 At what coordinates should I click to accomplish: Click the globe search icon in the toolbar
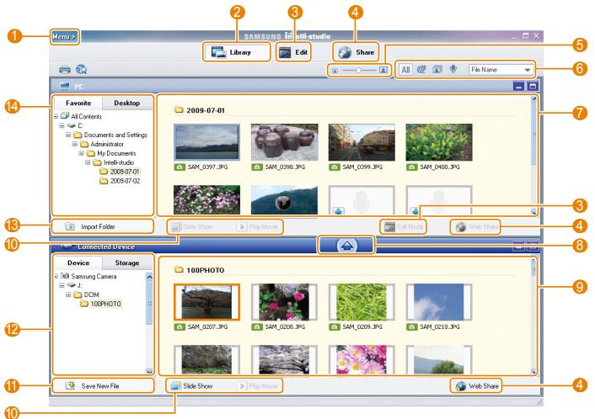coord(81,69)
